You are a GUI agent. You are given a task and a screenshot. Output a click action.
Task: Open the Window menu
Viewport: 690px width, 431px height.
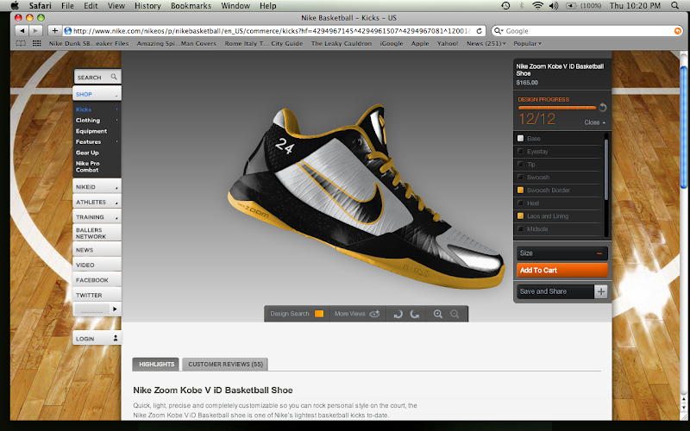(x=235, y=6)
